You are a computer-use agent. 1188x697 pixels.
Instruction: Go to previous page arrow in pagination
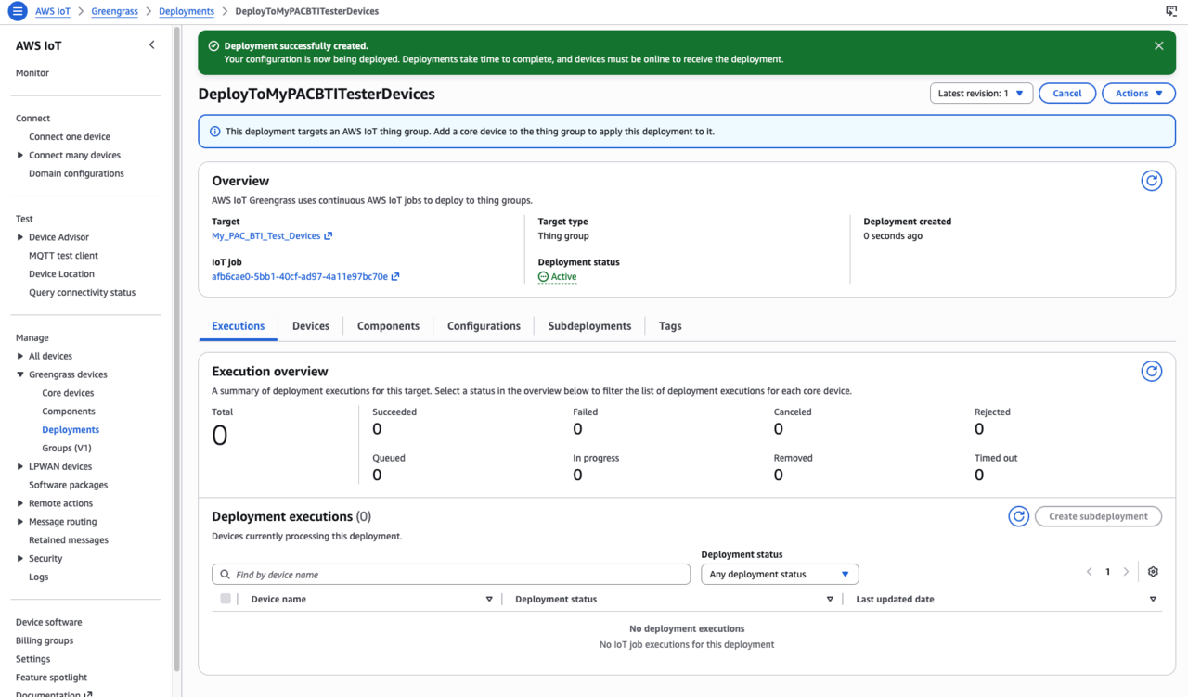(1089, 572)
